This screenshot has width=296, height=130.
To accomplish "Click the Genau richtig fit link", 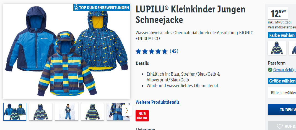I will click(x=284, y=70).
